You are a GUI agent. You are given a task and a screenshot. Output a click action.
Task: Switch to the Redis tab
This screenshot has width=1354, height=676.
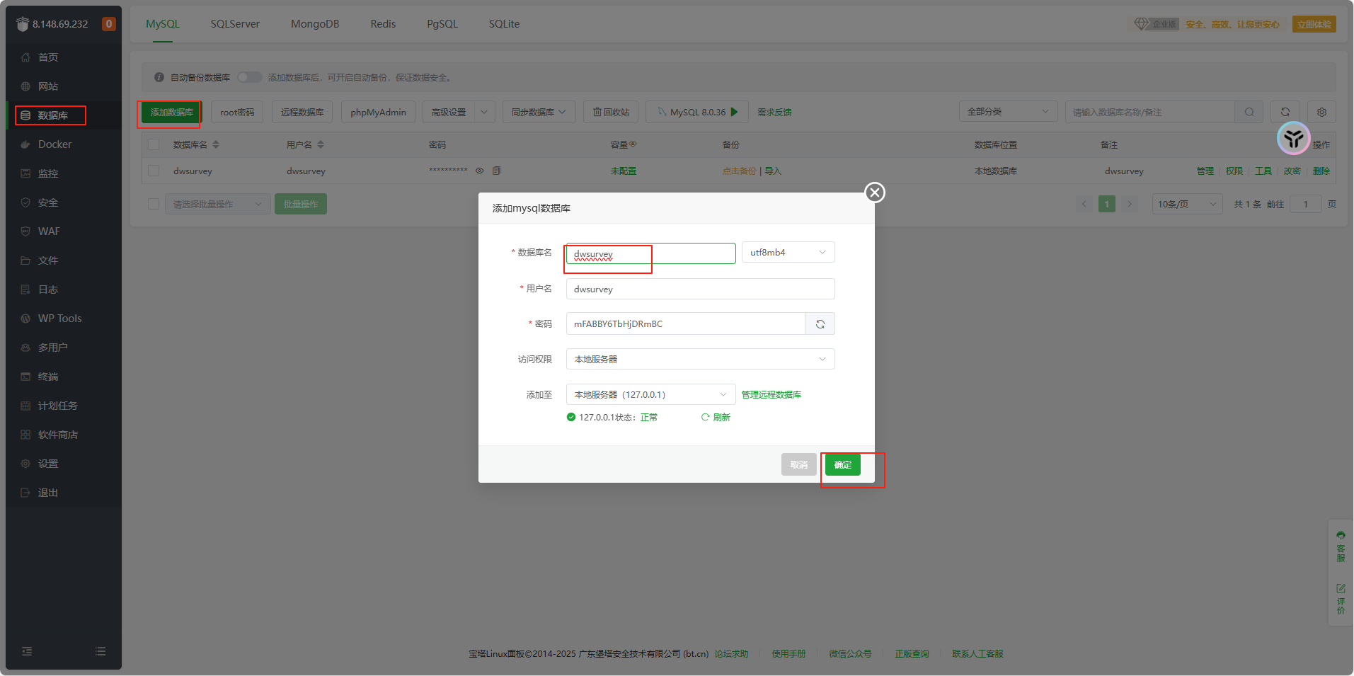pyautogui.click(x=383, y=24)
